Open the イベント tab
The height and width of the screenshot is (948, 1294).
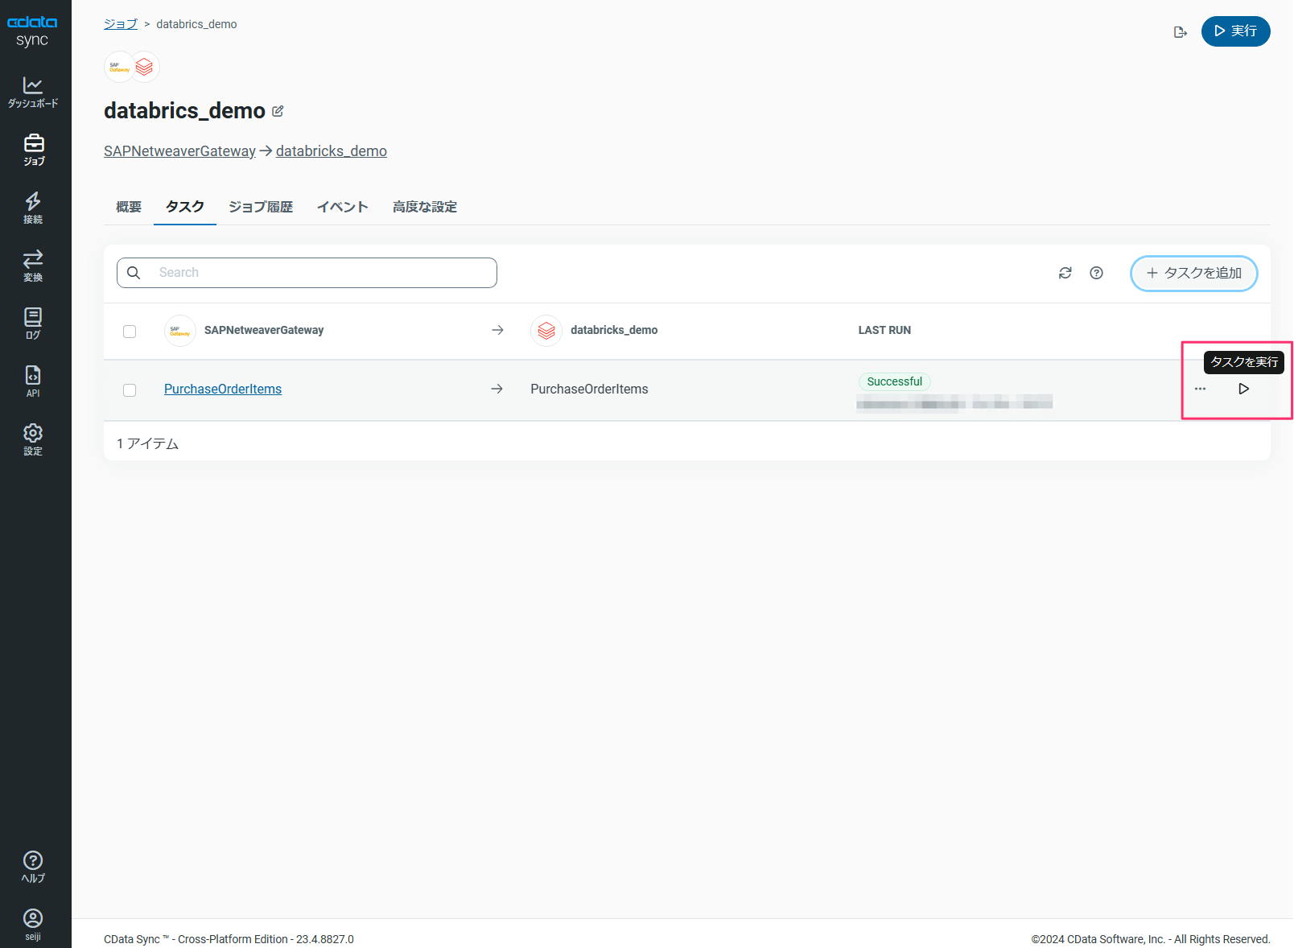(343, 207)
